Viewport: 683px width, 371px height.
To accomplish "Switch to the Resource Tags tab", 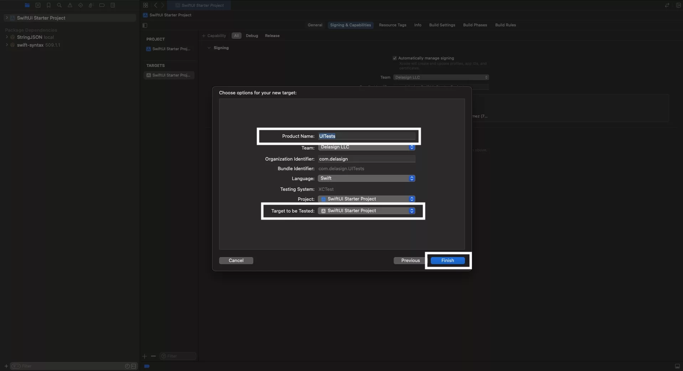I will (x=393, y=25).
